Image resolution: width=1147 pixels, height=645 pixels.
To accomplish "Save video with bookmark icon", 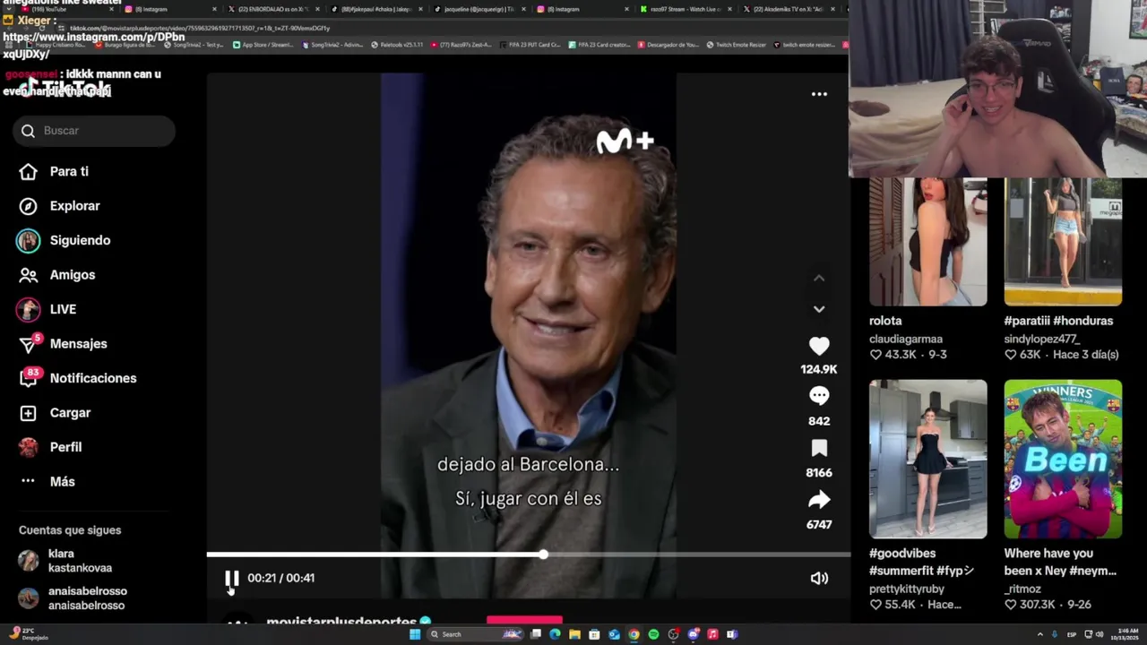I will coord(819,448).
